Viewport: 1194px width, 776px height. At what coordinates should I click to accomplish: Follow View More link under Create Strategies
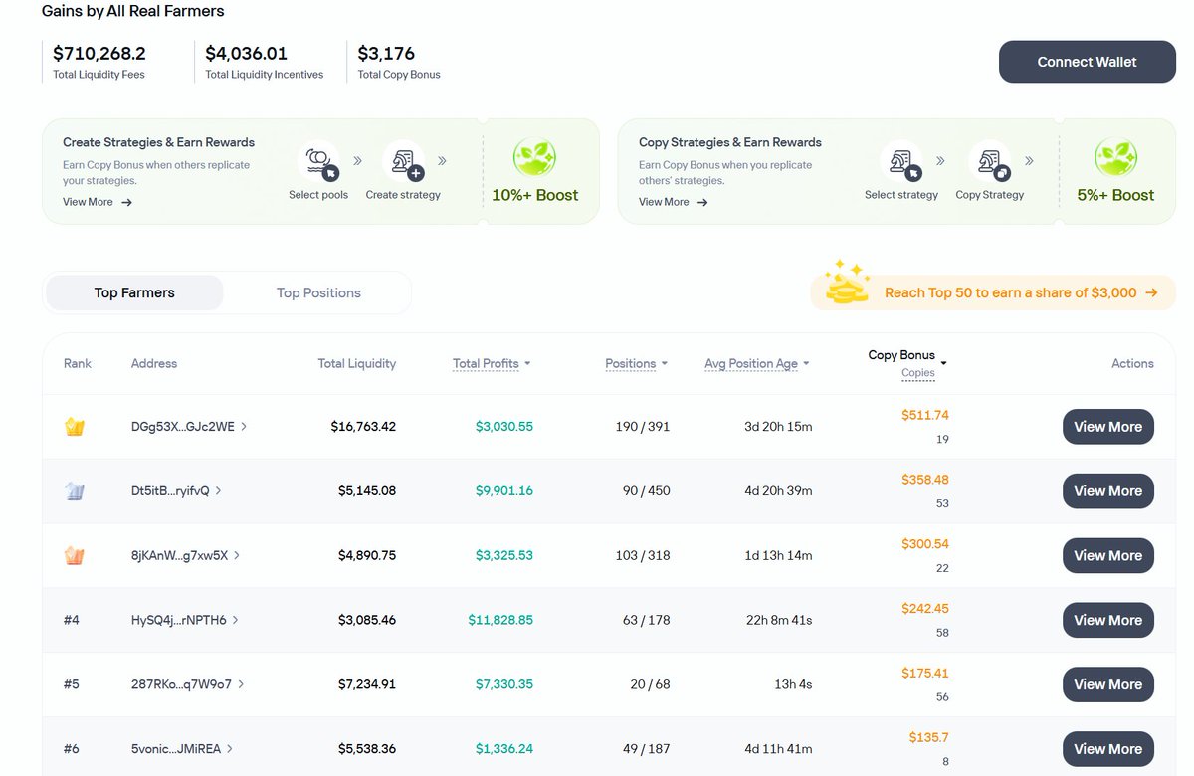click(98, 202)
